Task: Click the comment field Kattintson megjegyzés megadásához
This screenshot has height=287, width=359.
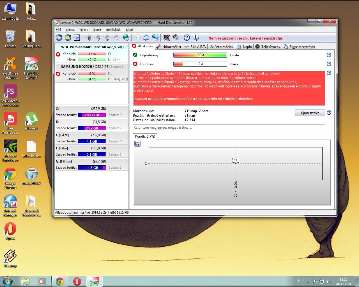Action: click(229, 128)
